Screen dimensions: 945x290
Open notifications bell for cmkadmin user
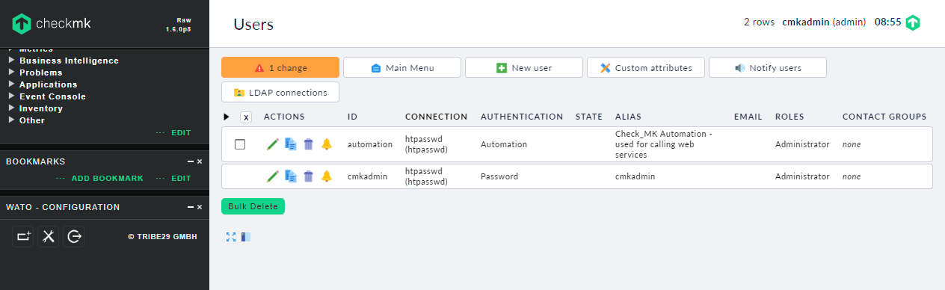click(327, 176)
